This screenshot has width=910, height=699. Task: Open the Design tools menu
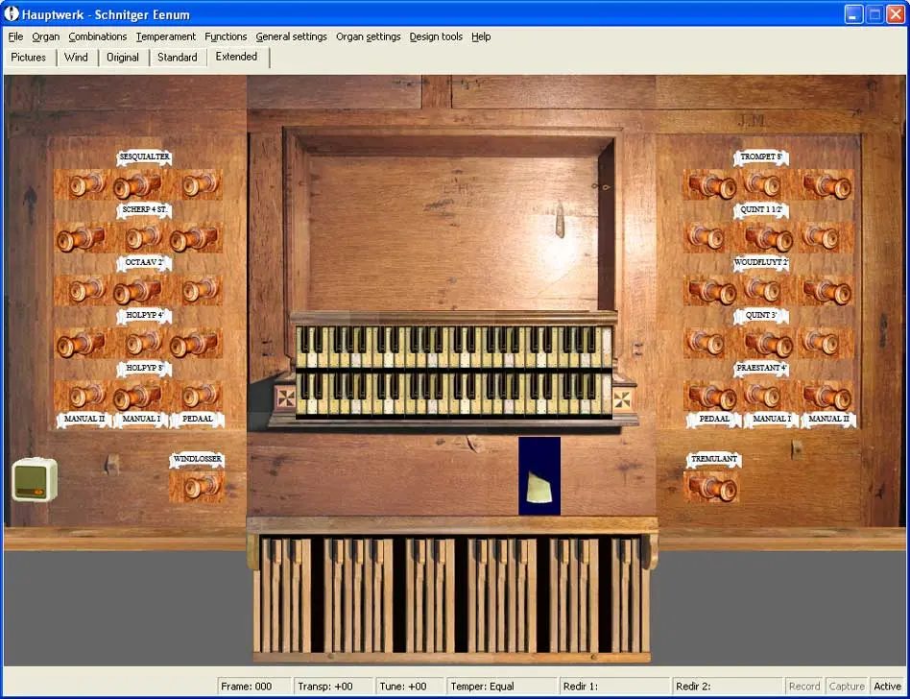(435, 36)
